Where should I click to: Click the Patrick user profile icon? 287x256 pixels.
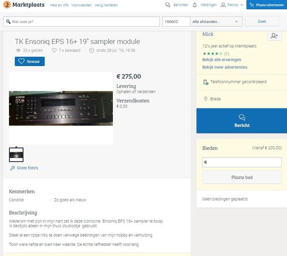click(223, 5)
